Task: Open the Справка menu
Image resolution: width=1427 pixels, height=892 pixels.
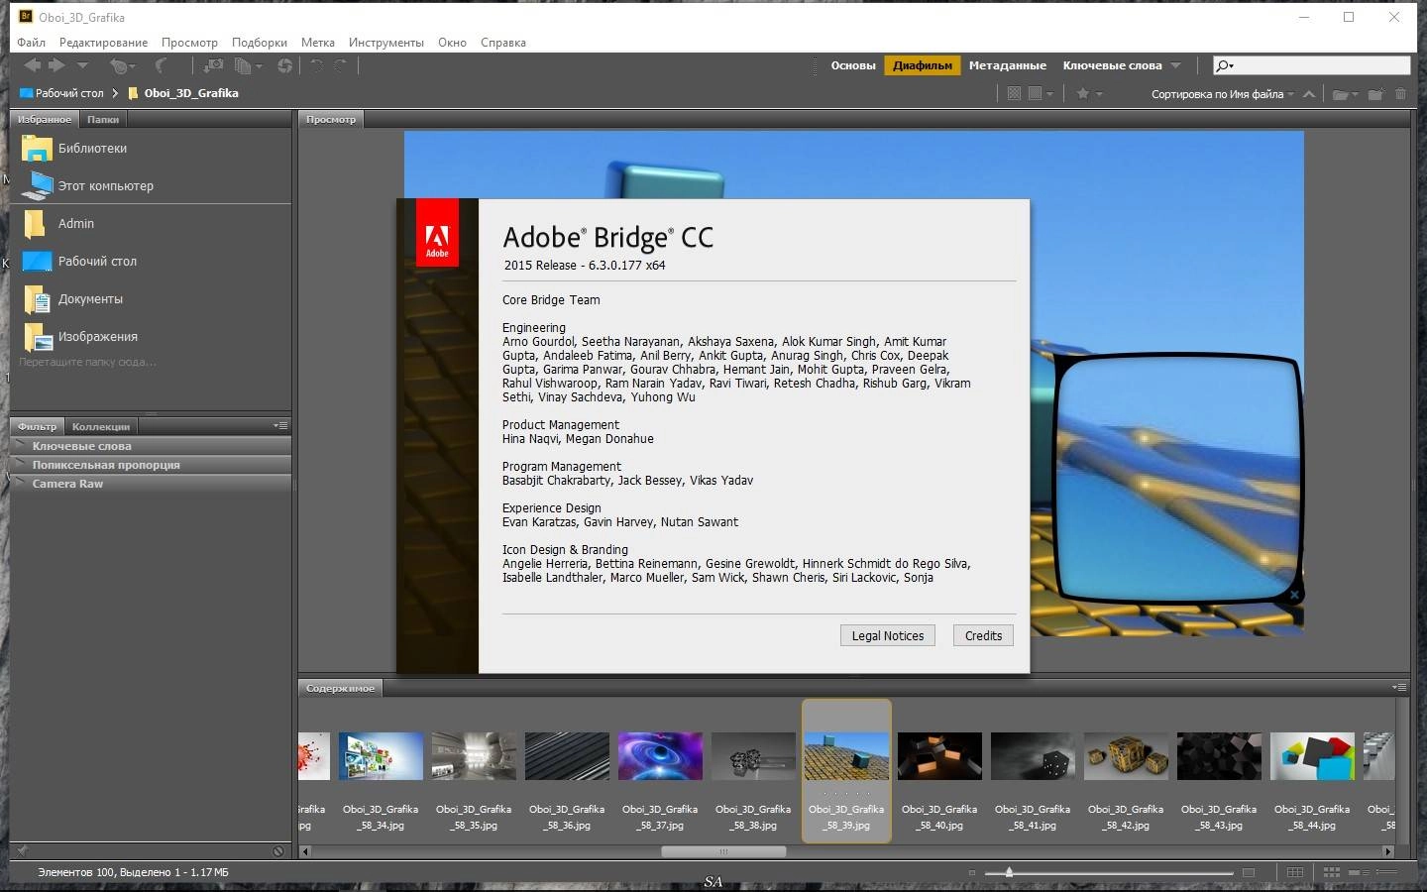Action: coord(503,43)
